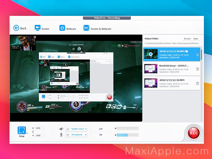Open folder icon beside highlighted recording
The image size is (212, 159).
pyautogui.click(x=187, y=51)
